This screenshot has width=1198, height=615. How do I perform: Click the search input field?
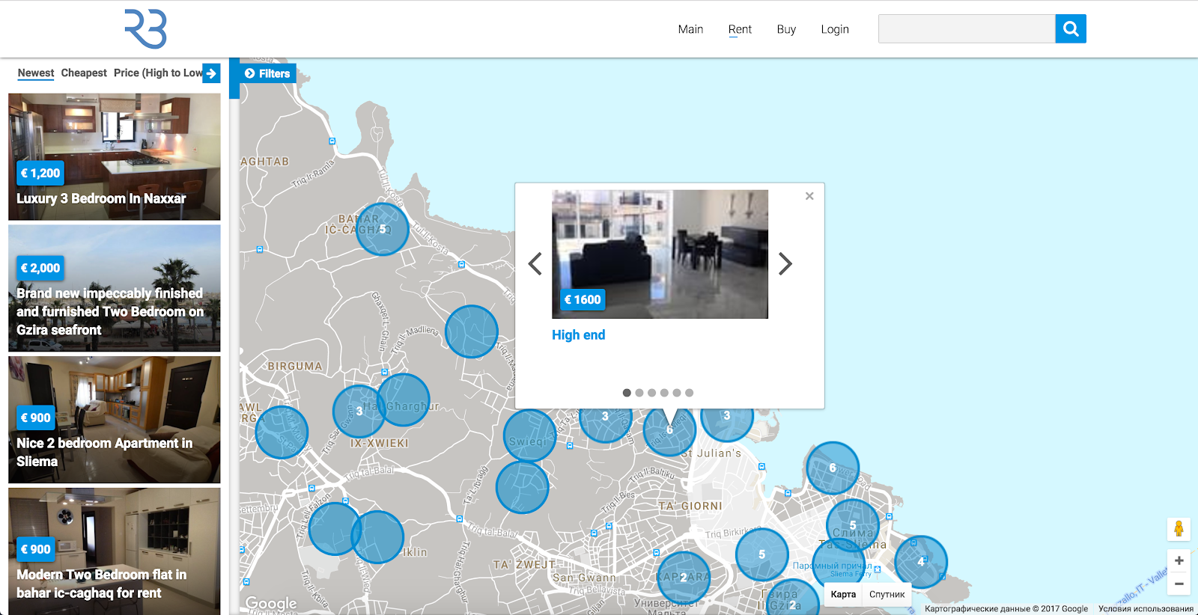tap(967, 29)
